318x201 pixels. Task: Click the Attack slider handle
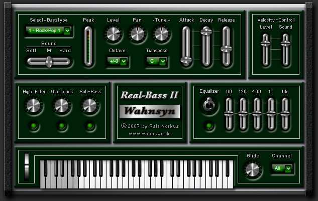coord(186,60)
